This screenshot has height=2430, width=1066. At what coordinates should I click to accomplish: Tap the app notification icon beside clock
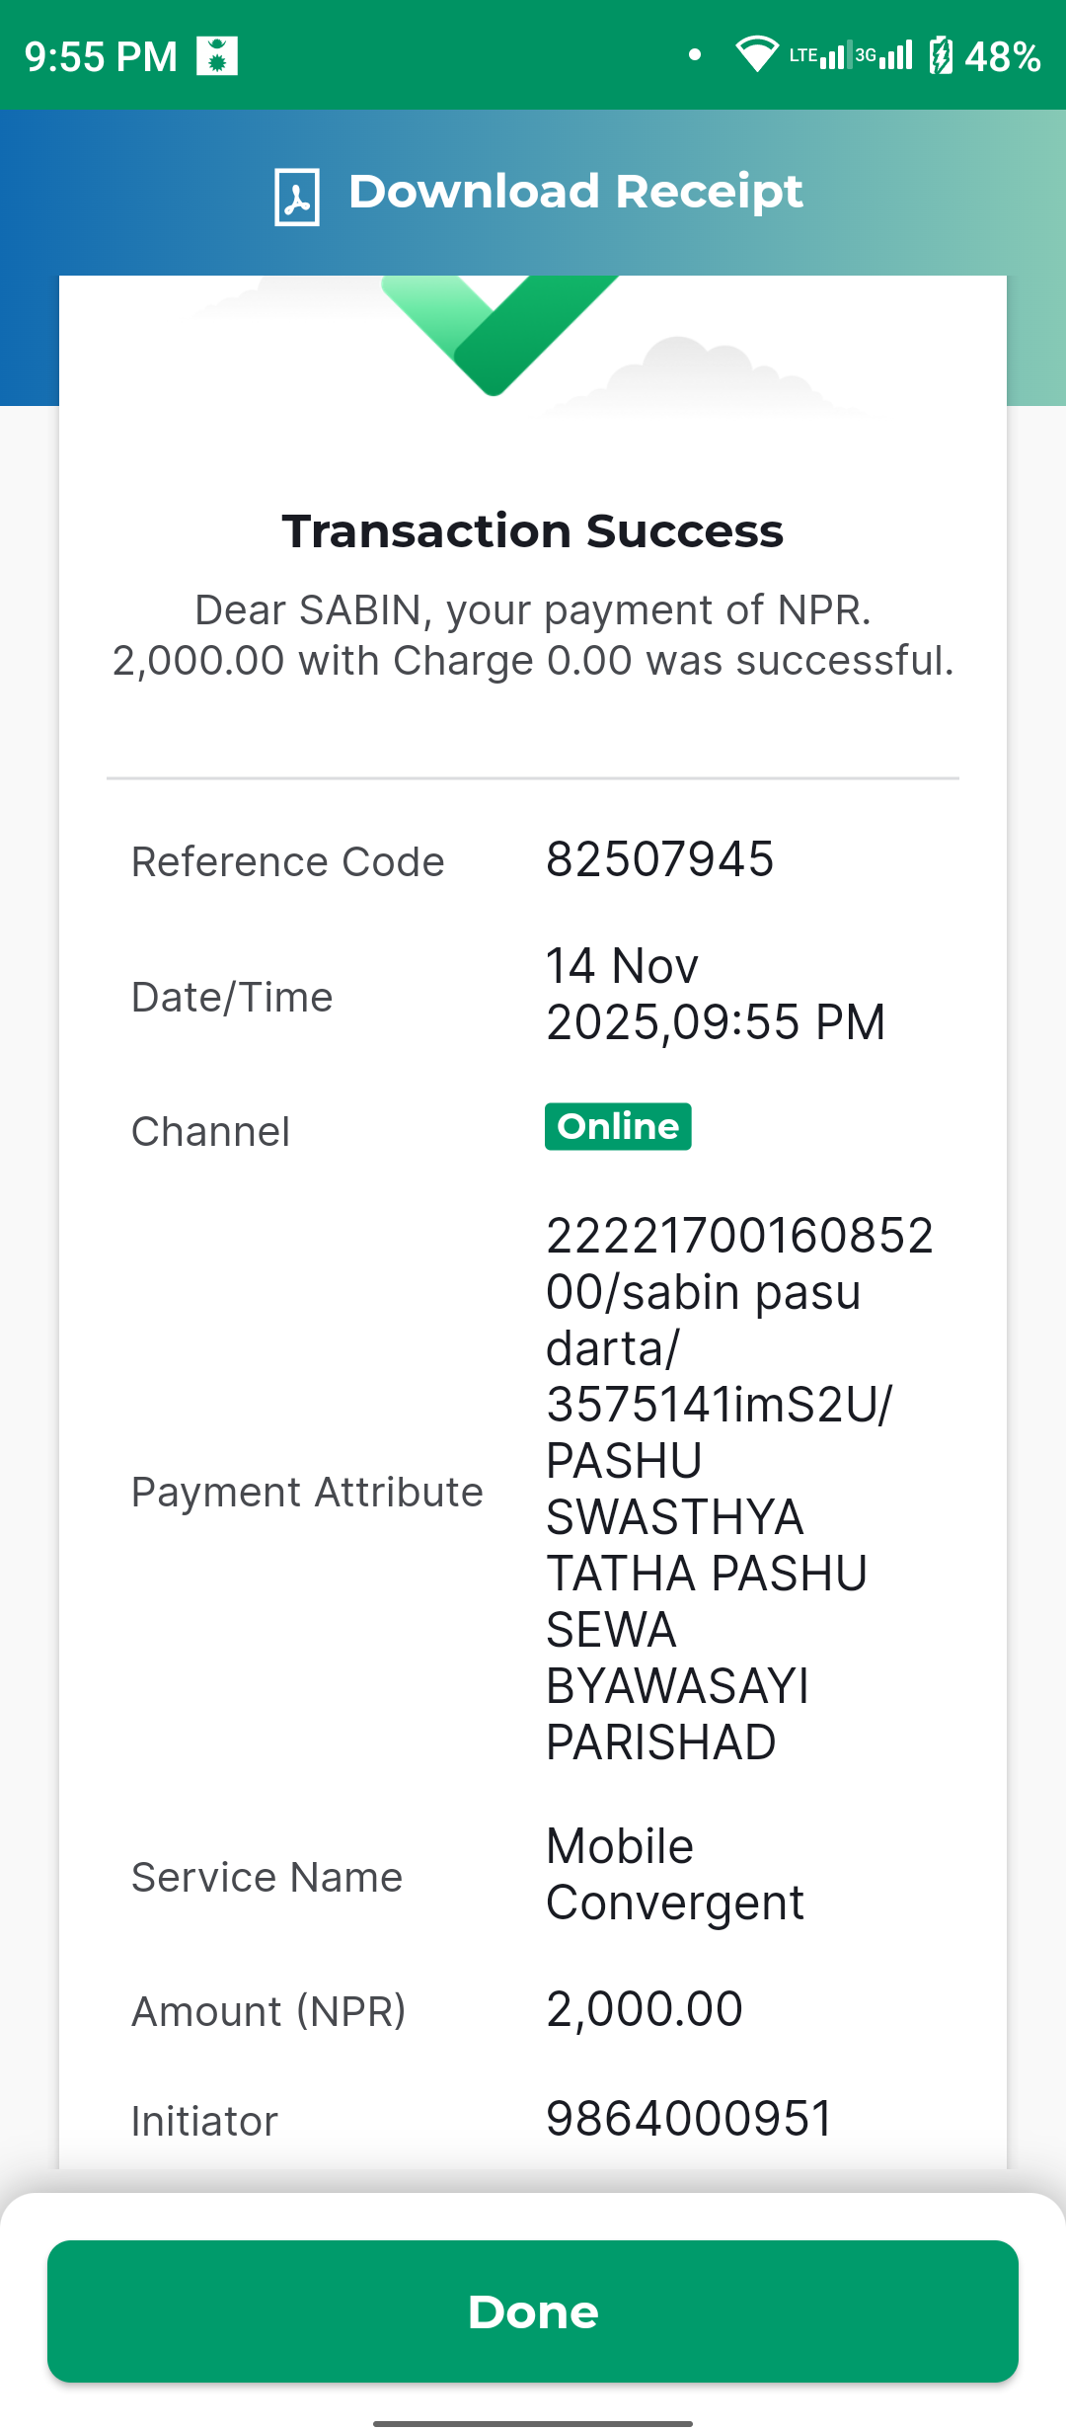click(x=217, y=55)
